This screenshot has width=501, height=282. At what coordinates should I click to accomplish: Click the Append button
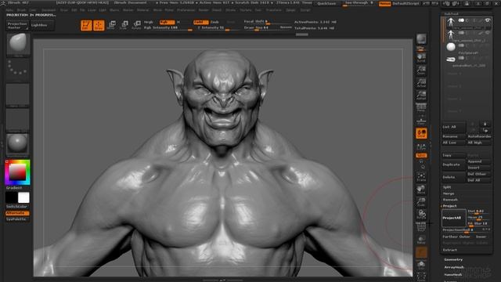click(479, 161)
